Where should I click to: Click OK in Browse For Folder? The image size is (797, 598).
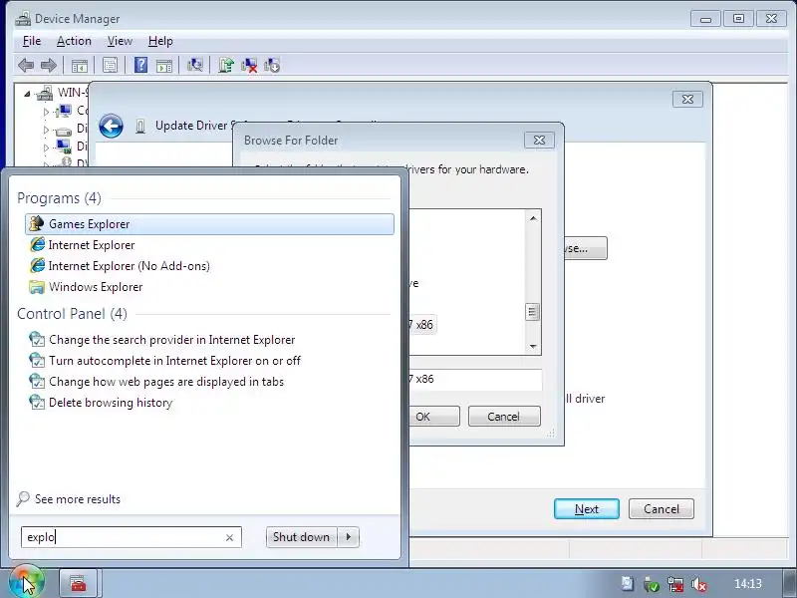click(434, 417)
